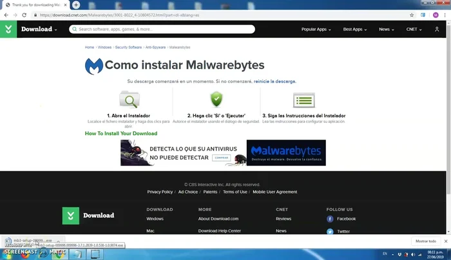This screenshot has width=451, height=260.
Task: Expand the News menu in header
Action: coord(387,30)
